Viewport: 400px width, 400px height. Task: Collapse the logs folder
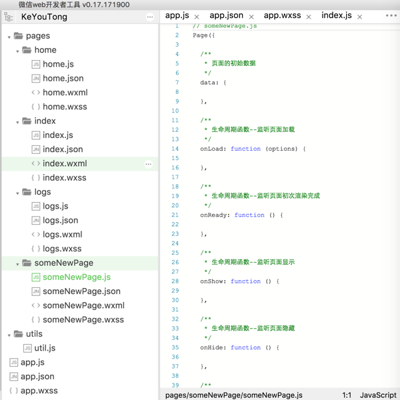[17, 193]
